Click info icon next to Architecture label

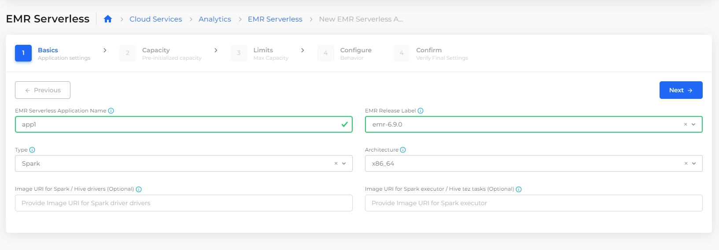pyautogui.click(x=403, y=150)
